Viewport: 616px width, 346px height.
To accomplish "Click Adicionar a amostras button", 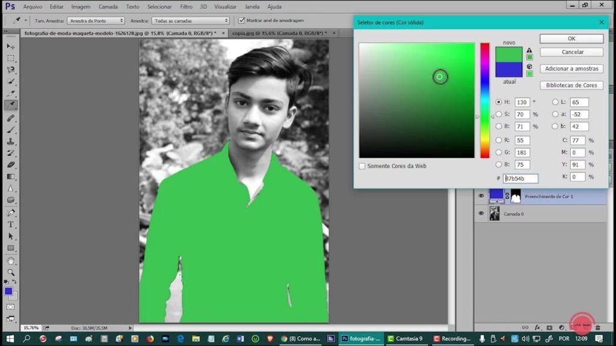I will coord(571,68).
